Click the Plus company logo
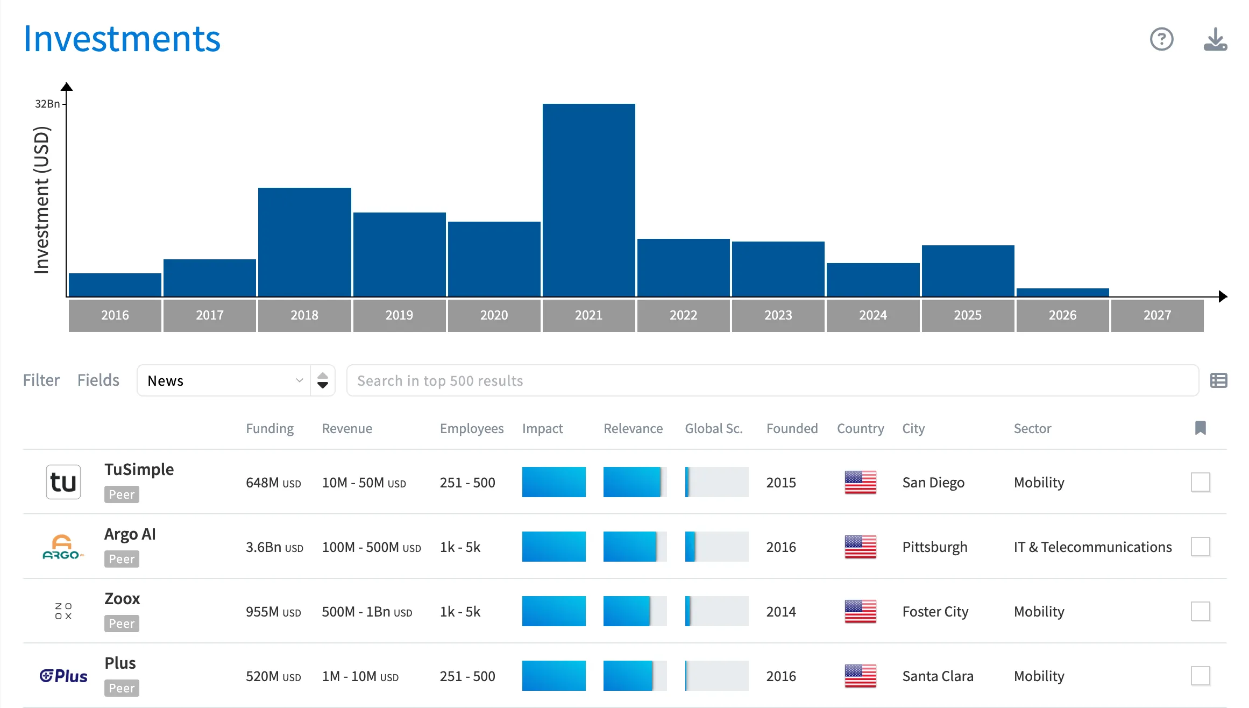The height and width of the screenshot is (708, 1249). tap(63, 676)
